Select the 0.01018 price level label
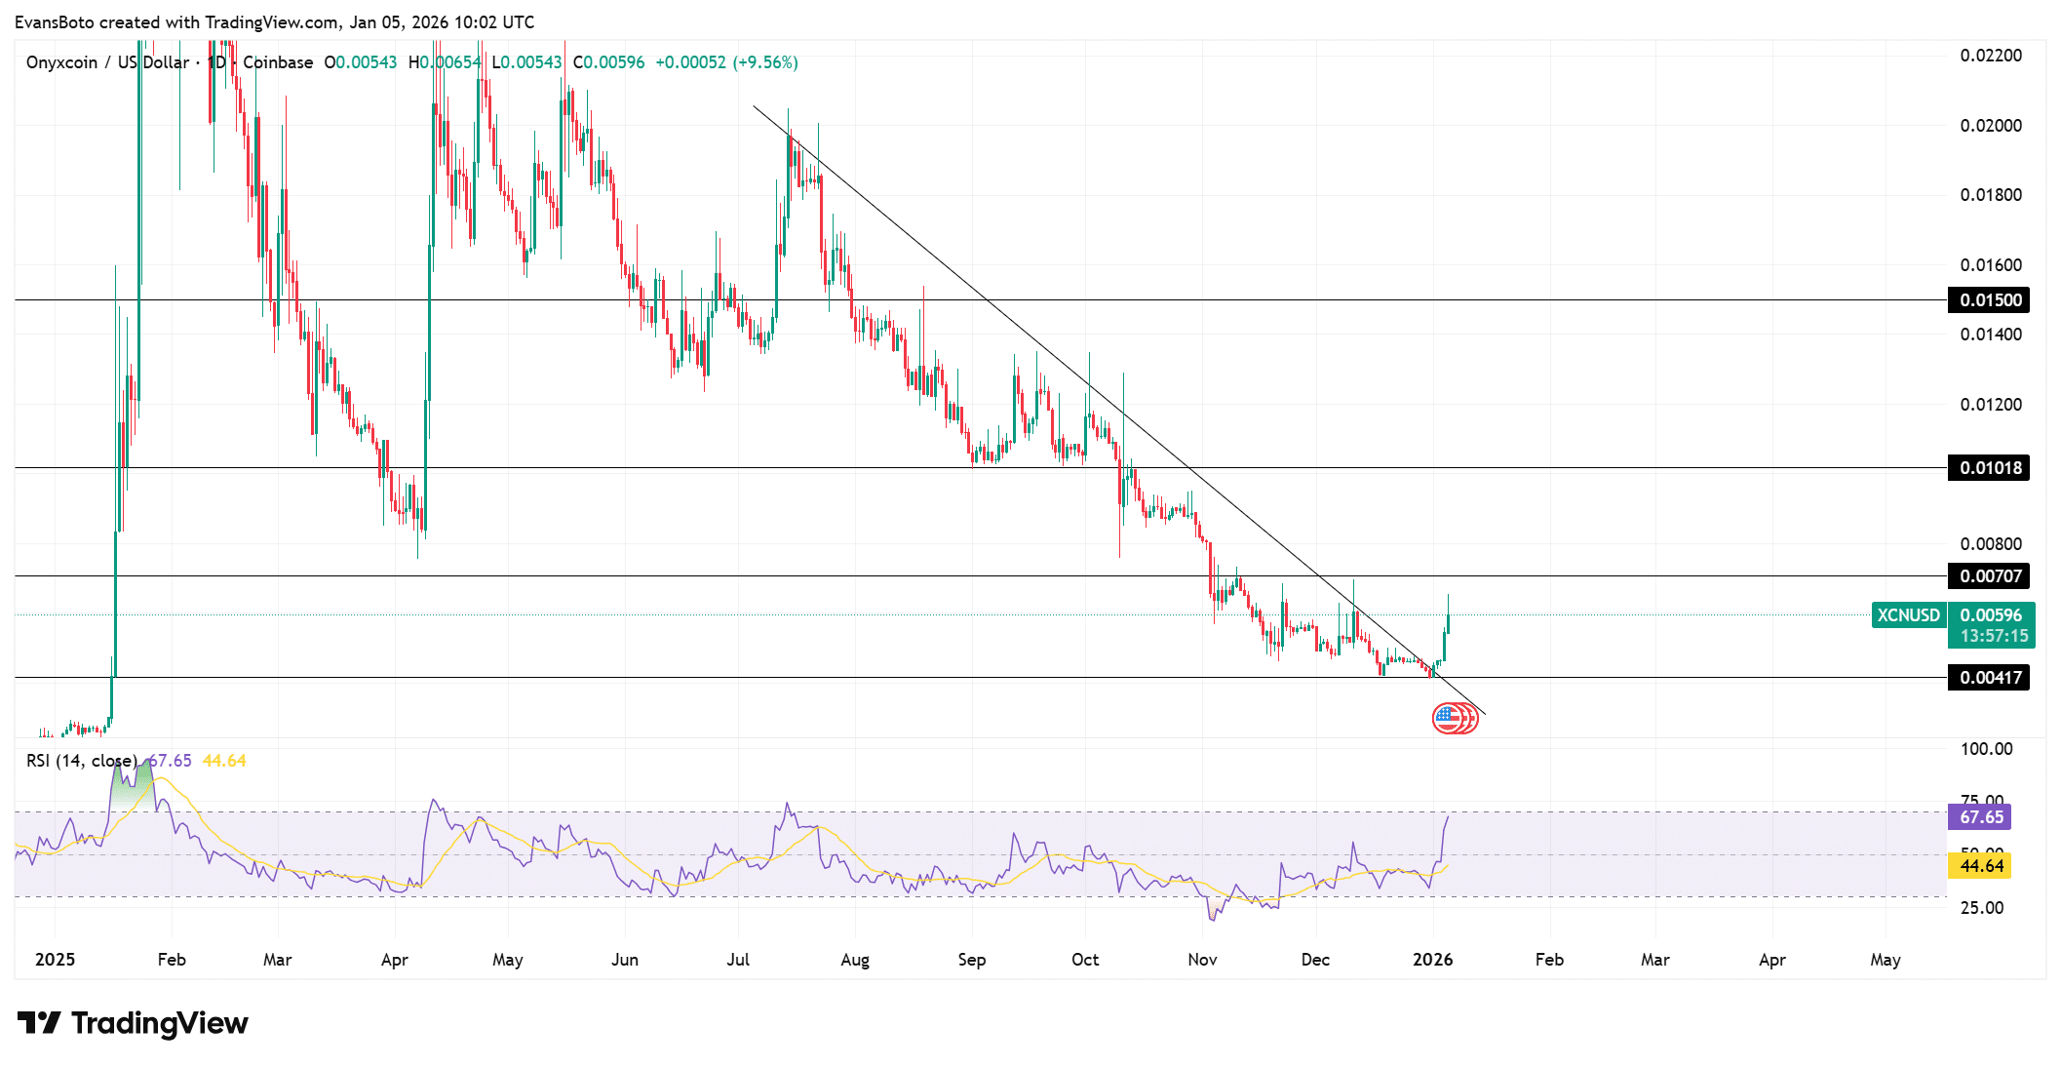This screenshot has height=1067, width=2061. click(1989, 467)
